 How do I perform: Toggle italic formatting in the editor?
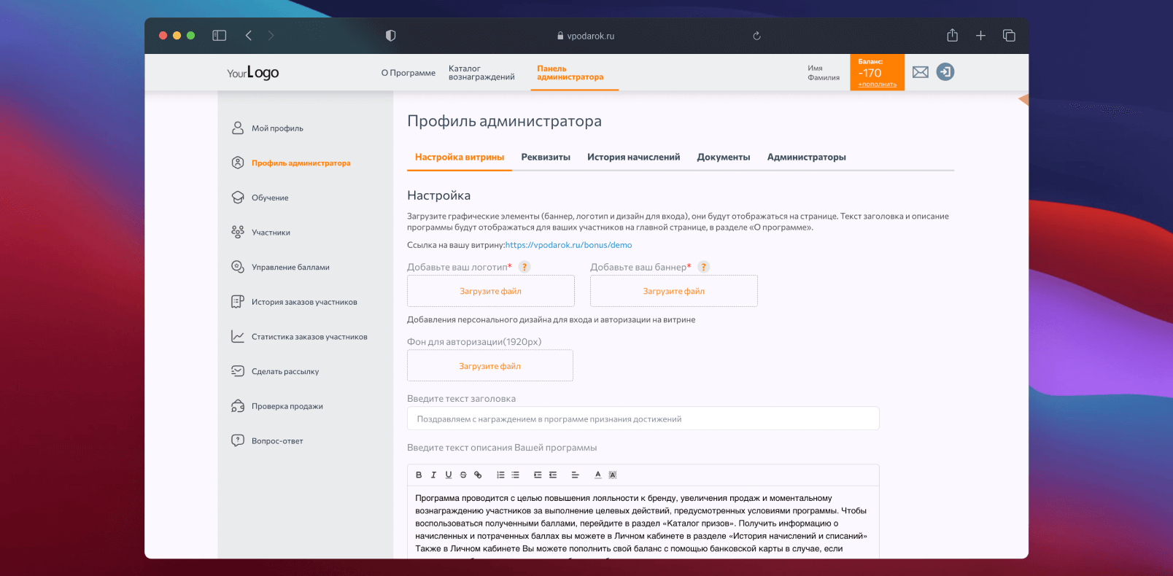(x=433, y=475)
